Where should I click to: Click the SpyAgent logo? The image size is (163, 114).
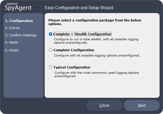point(18,8)
